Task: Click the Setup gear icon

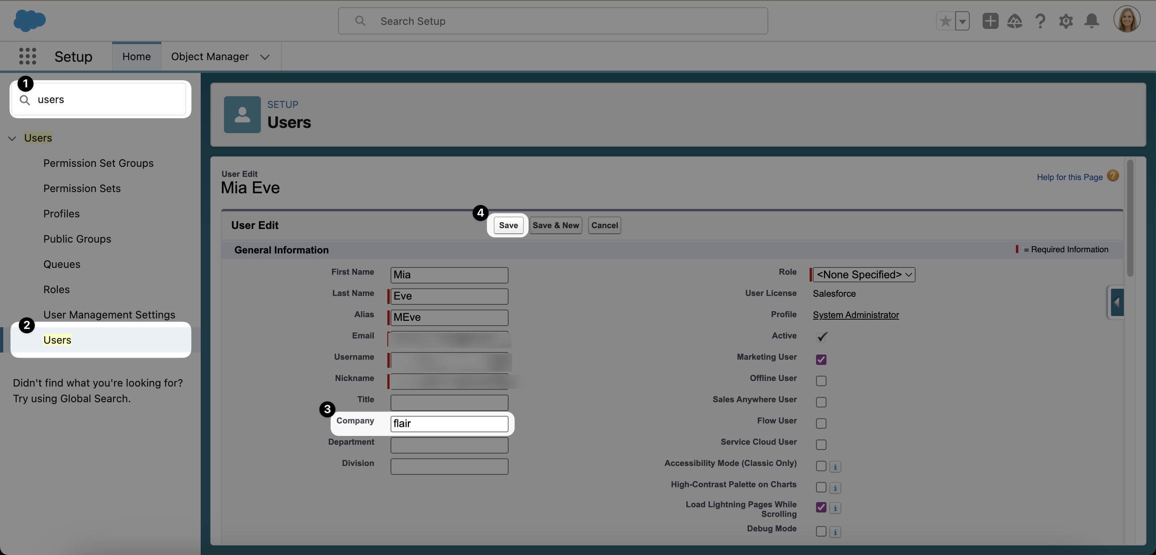Action: click(x=1066, y=20)
